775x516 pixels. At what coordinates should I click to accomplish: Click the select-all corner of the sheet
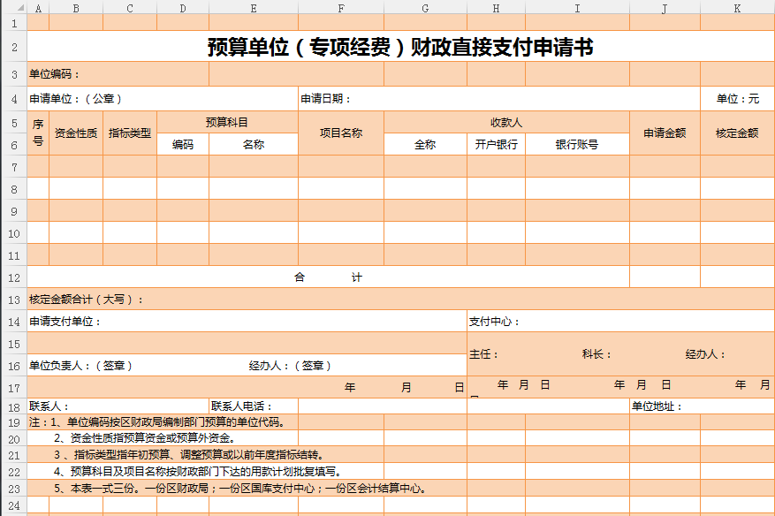pyautogui.click(x=13, y=7)
